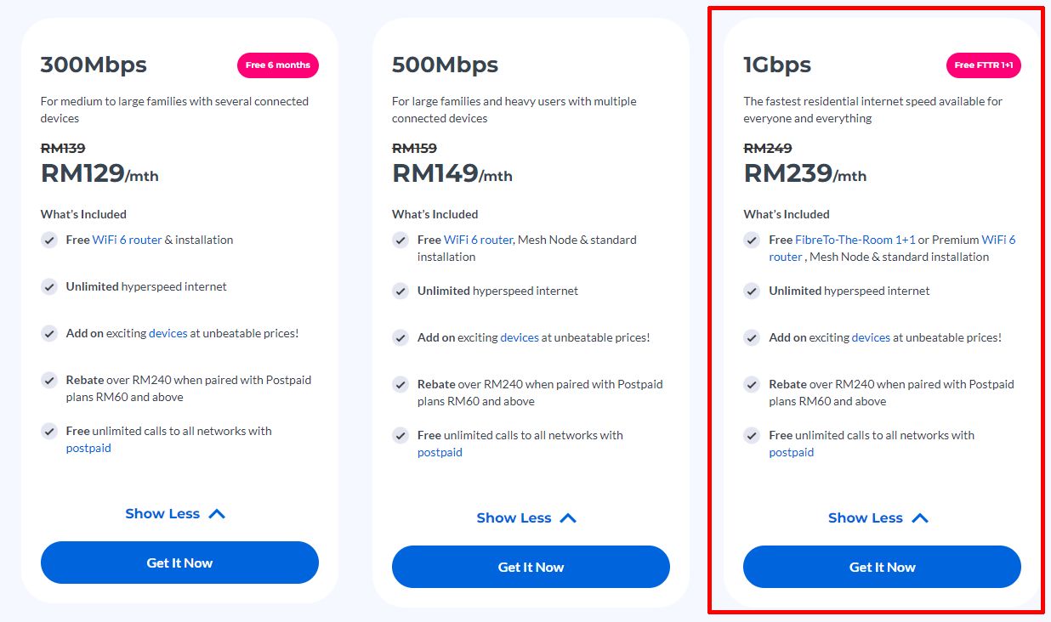Click the checkmark icon next to Free WiFi 6 router on 500Mbps
The width and height of the screenshot is (1051, 622).
coord(401,240)
